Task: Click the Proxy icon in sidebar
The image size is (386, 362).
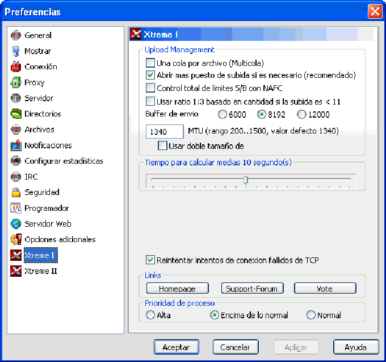Action: click(16, 82)
